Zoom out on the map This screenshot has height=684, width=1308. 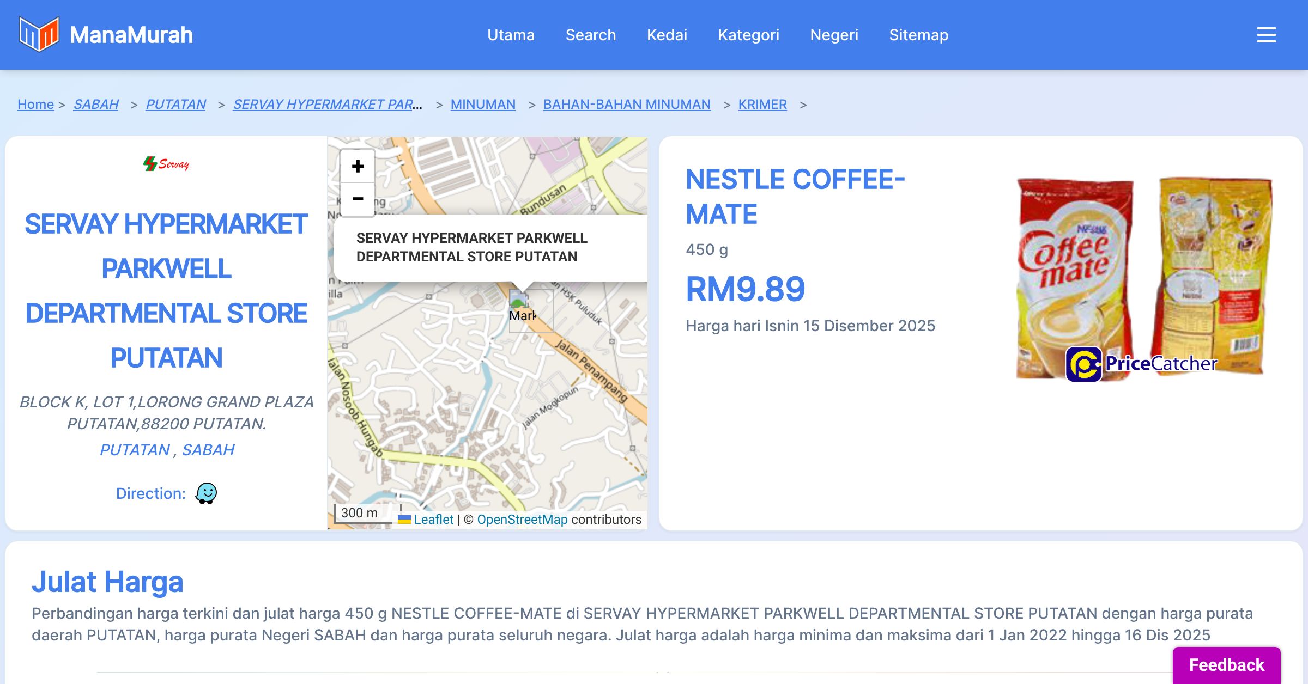click(x=358, y=199)
